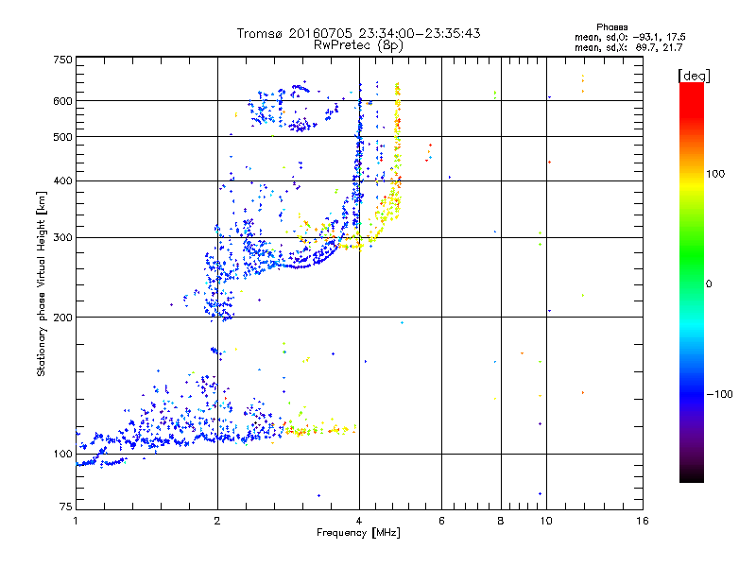Click the 'mean, sd,X: 89.7, 21.7' line
Image resolution: width=756 pixels, height=567 pixels.
tap(628, 47)
